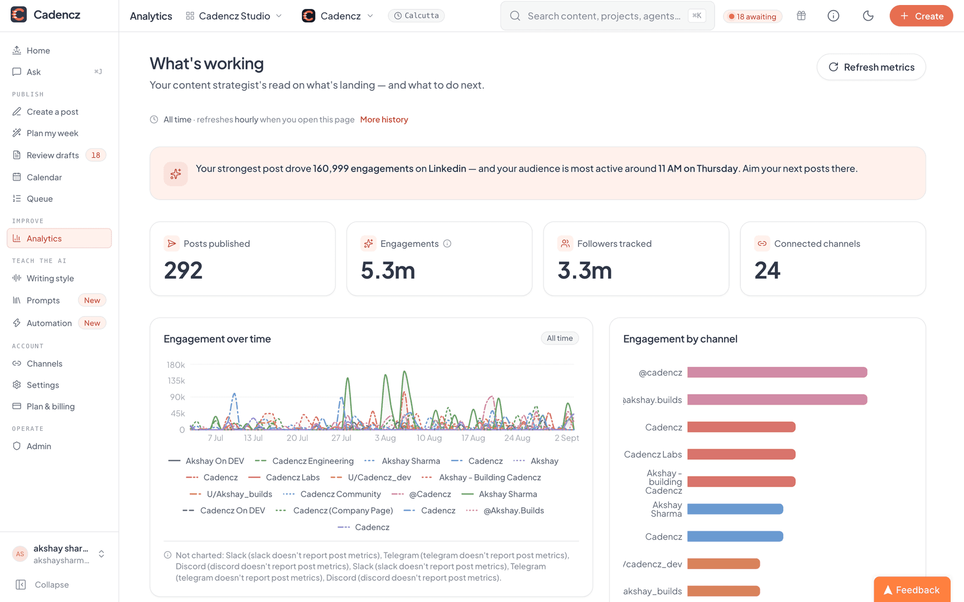This screenshot has height=602, width=964.
Task: Open Home in the sidebar
Action: point(59,50)
